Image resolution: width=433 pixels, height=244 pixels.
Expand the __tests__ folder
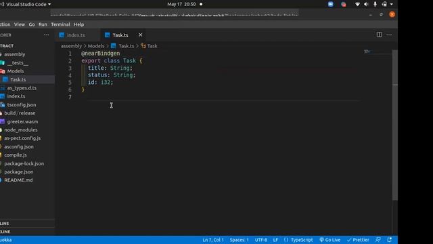click(x=18, y=63)
